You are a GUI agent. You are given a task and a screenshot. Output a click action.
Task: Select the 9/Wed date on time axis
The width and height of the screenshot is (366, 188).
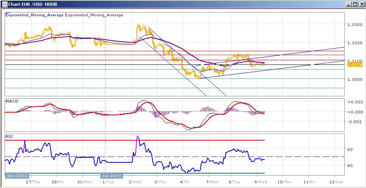click(260, 181)
